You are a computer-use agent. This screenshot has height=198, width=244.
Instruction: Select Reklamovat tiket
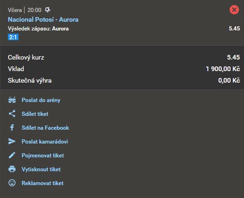(x=43, y=183)
